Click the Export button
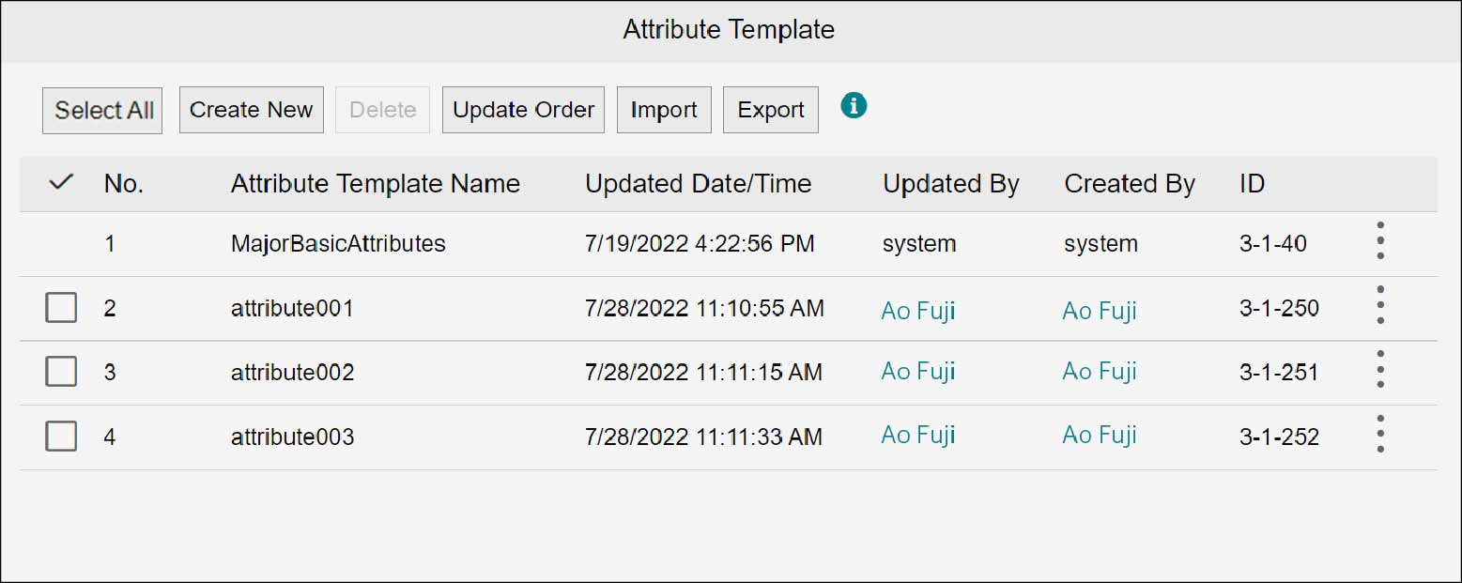This screenshot has width=1462, height=583. point(770,110)
